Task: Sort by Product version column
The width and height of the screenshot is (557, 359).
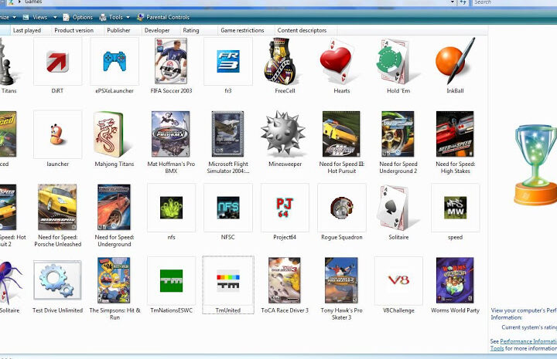Action: pos(74,30)
